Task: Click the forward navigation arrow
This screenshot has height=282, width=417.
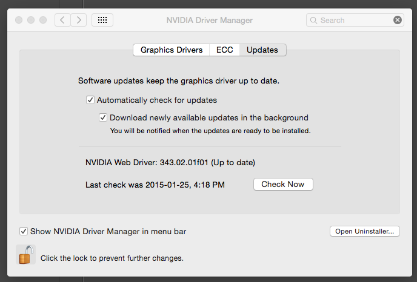Action: click(x=79, y=20)
